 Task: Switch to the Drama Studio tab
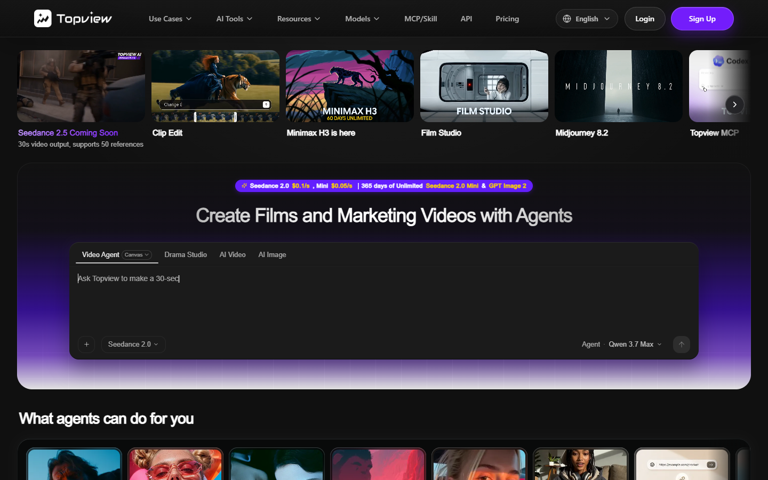[186, 255]
